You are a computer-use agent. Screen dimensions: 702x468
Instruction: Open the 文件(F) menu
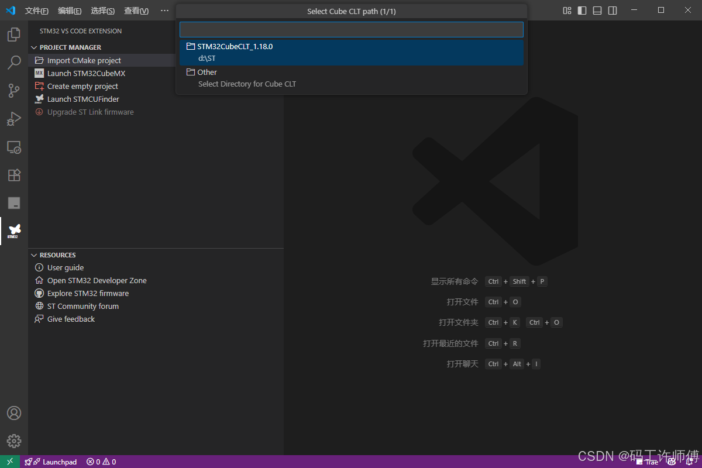coord(37,11)
